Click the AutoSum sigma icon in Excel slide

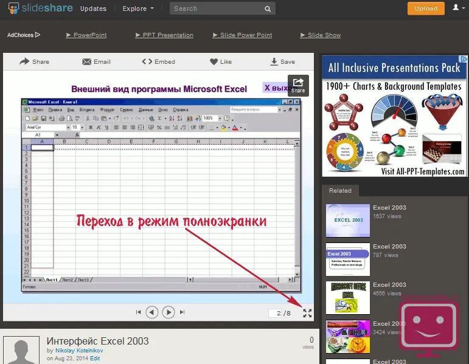(x=160, y=118)
